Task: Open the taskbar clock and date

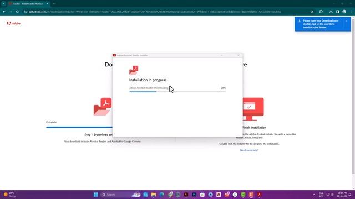Action: coord(342,195)
